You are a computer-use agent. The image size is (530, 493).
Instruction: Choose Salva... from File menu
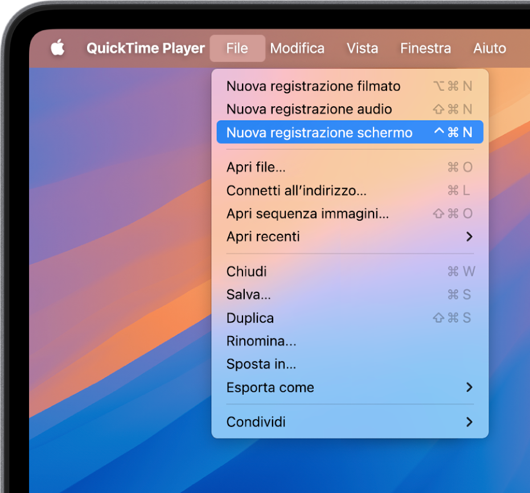[x=350, y=295]
